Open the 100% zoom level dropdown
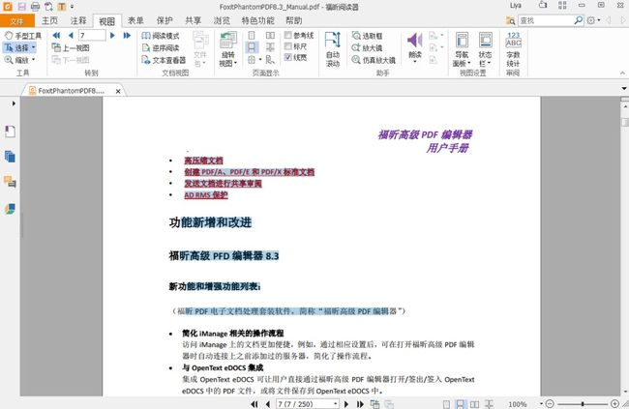Screen dimensions: 629x409 click(541, 404)
